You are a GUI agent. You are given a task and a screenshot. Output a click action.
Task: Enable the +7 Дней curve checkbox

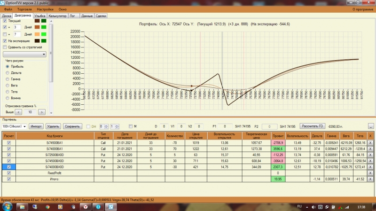5,34
